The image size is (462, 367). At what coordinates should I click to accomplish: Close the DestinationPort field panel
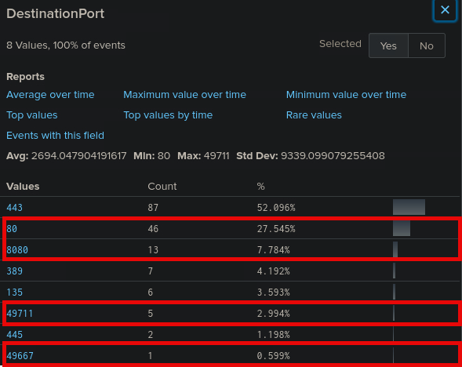coord(445,10)
